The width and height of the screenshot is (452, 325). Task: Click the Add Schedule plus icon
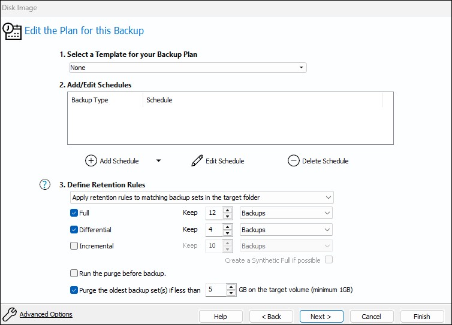(91, 160)
